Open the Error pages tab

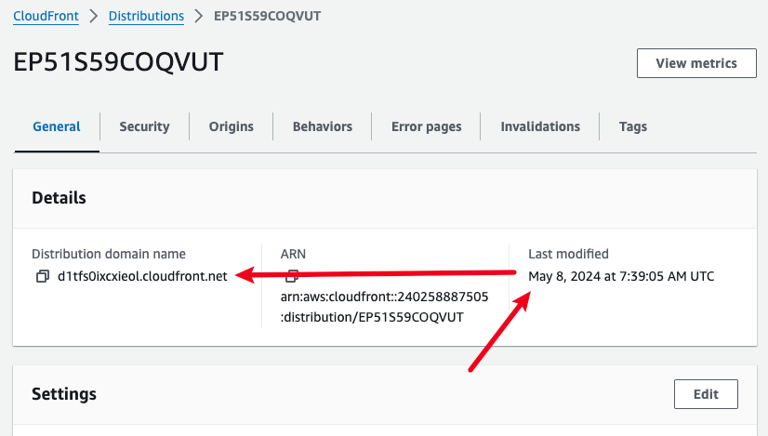[426, 126]
